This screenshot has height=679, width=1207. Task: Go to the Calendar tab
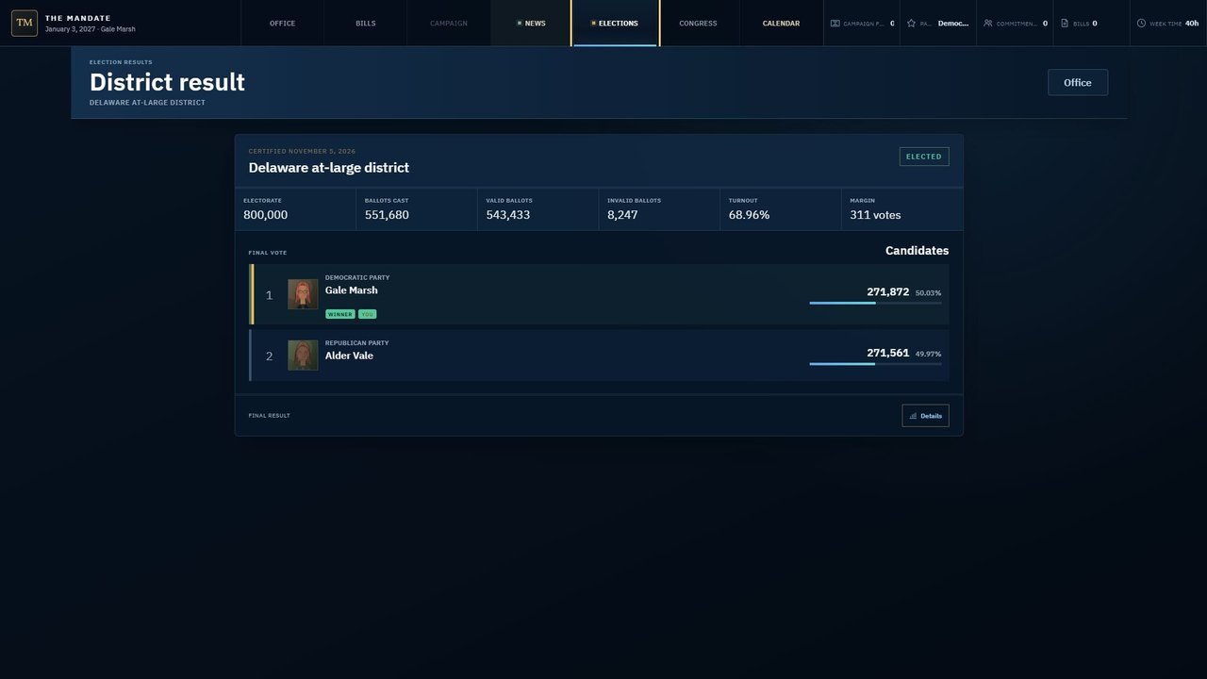781,23
